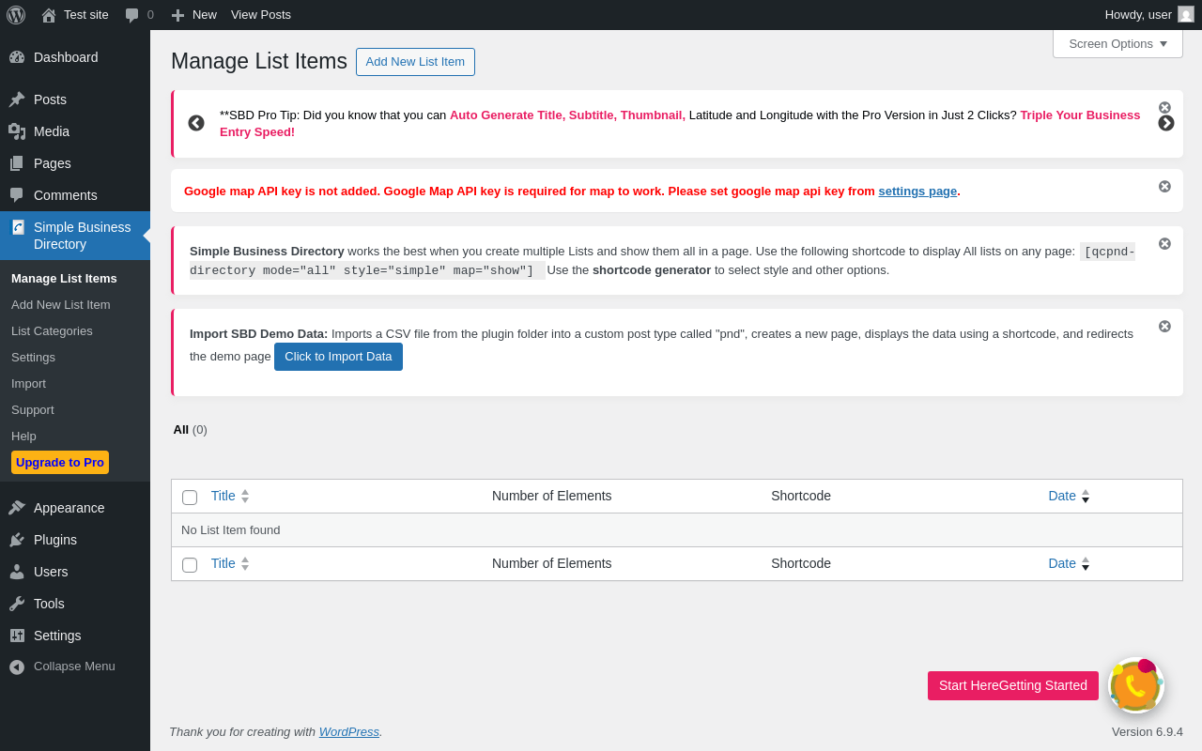The image size is (1202, 751).
Task: Click the Upgrade to Pro button
Action: 60,462
